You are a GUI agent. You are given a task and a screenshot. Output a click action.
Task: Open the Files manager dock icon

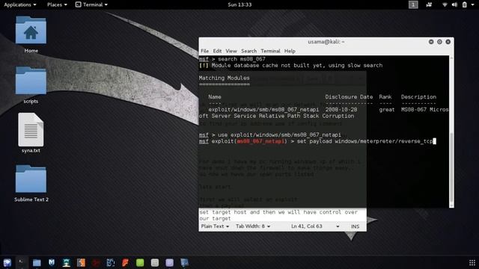tap(37, 262)
